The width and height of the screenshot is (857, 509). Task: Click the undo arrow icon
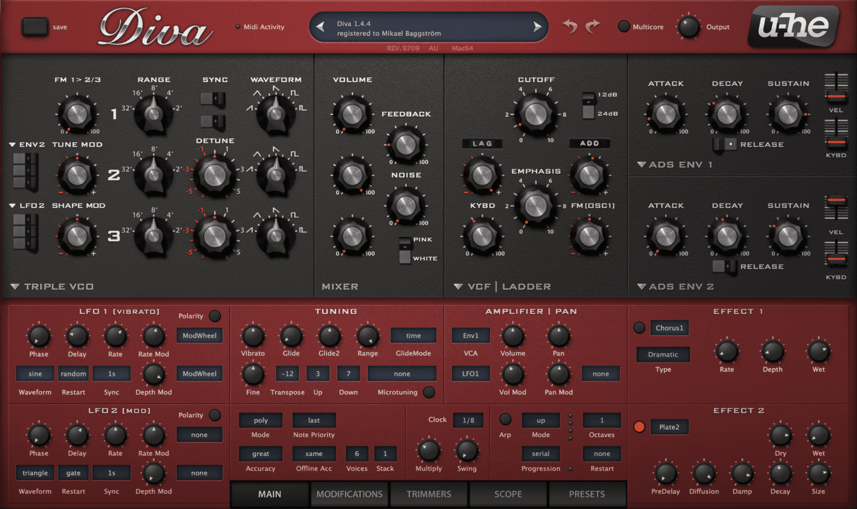click(x=570, y=26)
